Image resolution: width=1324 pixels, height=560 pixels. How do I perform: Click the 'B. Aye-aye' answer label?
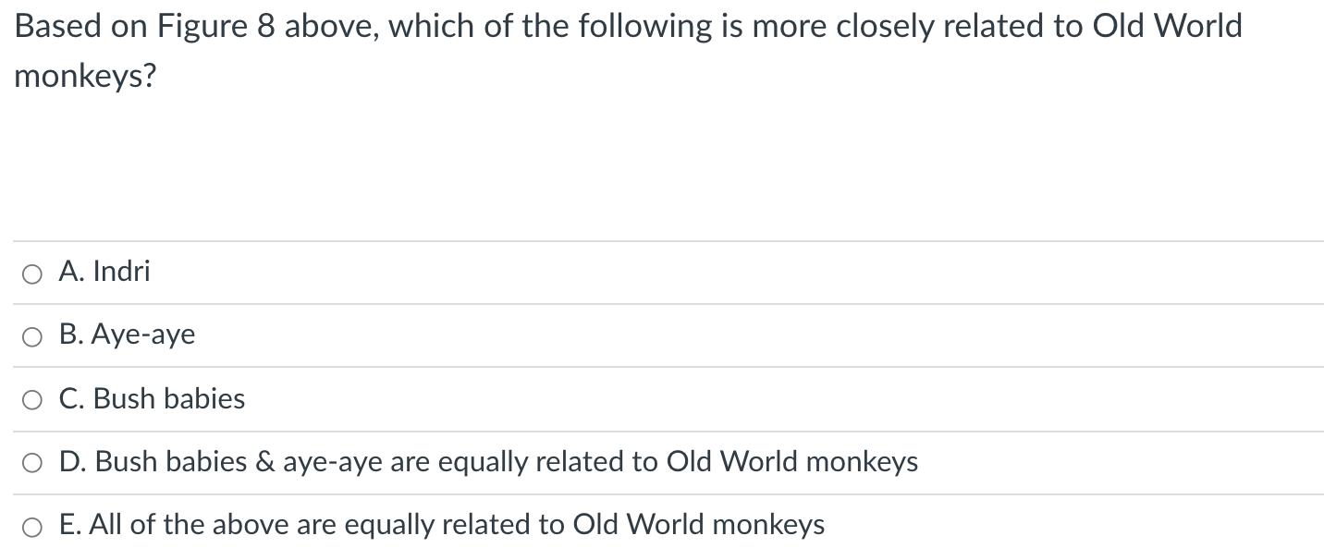(x=128, y=335)
